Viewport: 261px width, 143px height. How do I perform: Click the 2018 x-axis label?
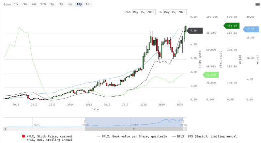point(143,105)
